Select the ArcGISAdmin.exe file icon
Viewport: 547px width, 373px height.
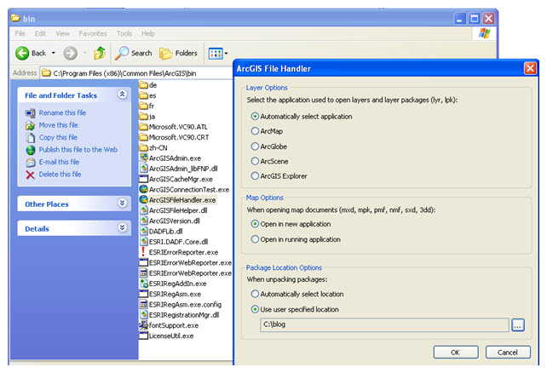[x=144, y=158]
